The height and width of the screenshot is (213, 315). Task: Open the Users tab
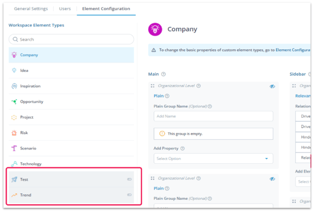(65, 9)
